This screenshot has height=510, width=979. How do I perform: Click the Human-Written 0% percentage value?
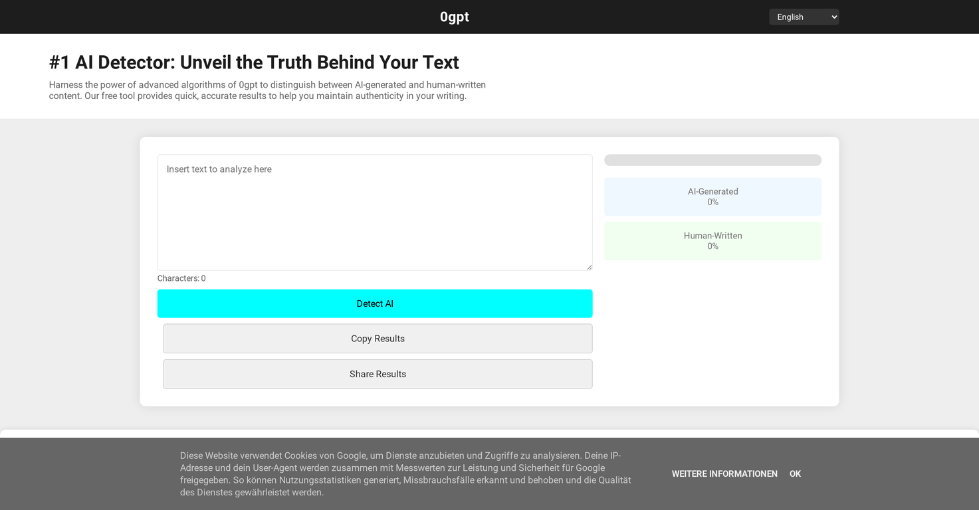(712, 246)
